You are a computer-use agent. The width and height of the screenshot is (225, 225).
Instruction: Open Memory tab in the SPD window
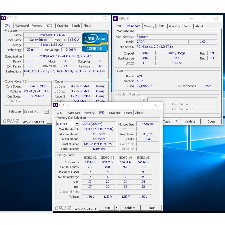89,113
